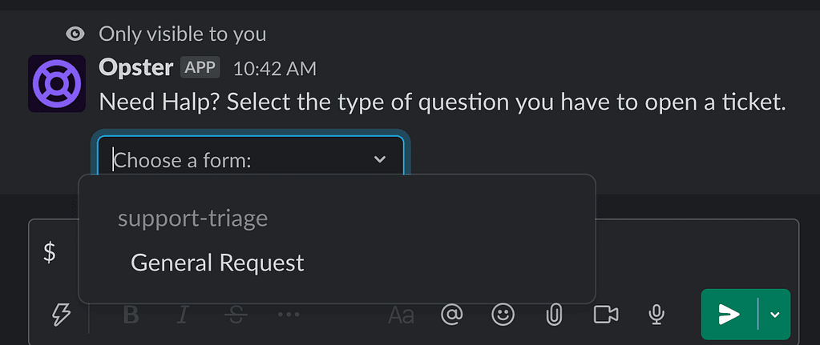The width and height of the screenshot is (820, 345).
Task: Click the lightning bolt shortcuts icon
Action: pyautogui.click(x=63, y=315)
